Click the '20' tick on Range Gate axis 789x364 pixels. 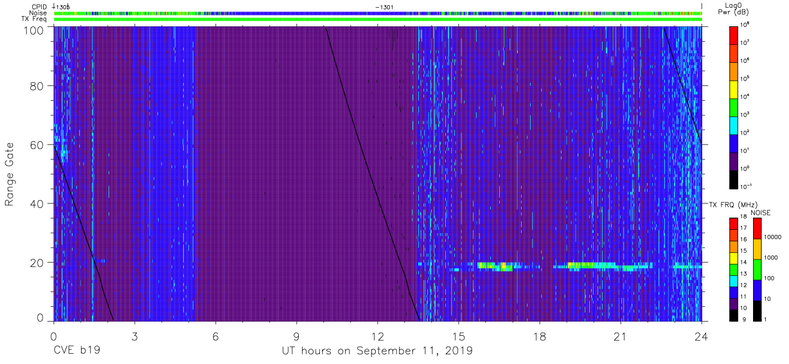(x=37, y=263)
